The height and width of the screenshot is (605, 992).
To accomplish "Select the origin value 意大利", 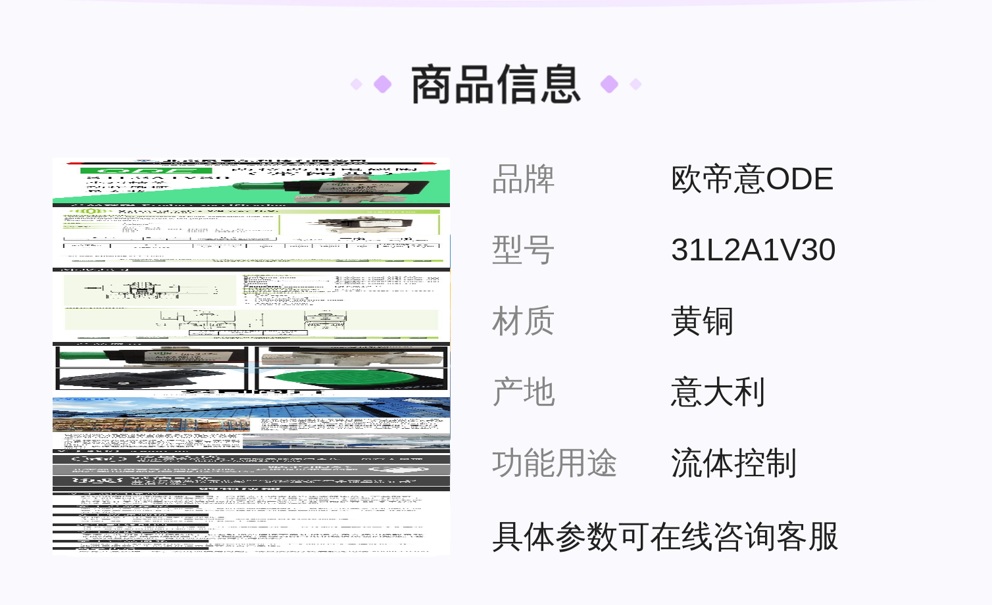I will tap(718, 392).
